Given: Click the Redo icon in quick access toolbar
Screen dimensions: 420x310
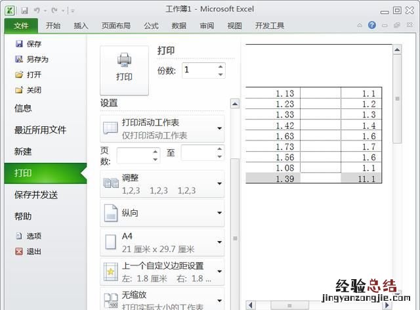Looking at the screenshot, I should [x=54, y=11].
